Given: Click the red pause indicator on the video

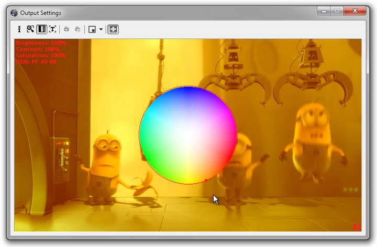Looking at the screenshot, I should coord(357,227).
